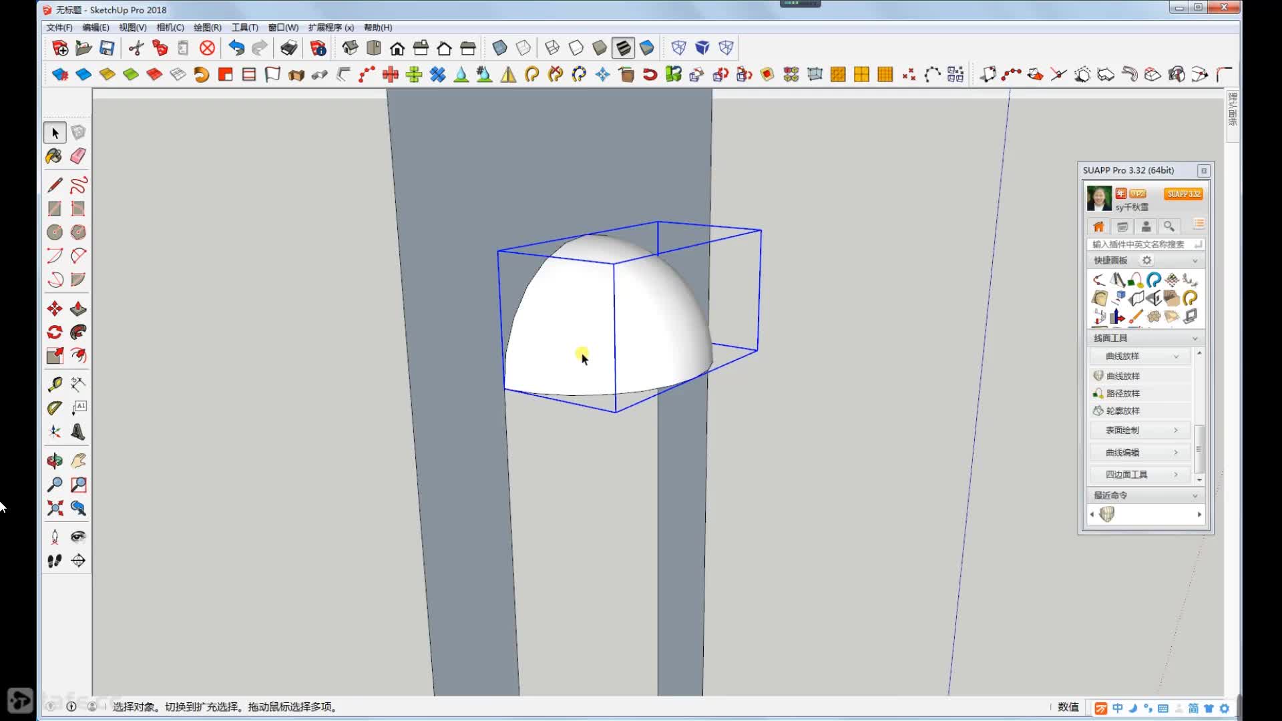The height and width of the screenshot is (721, 1282).
Task: Open the 文件(F) menu
Action: (59, 27)
